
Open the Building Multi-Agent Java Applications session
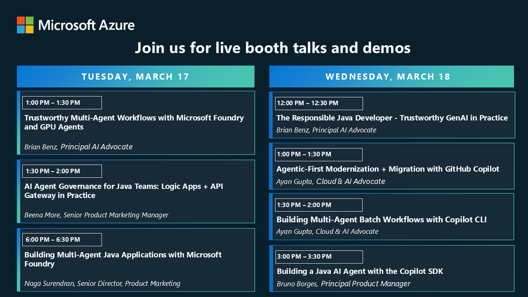coord(123,259)
